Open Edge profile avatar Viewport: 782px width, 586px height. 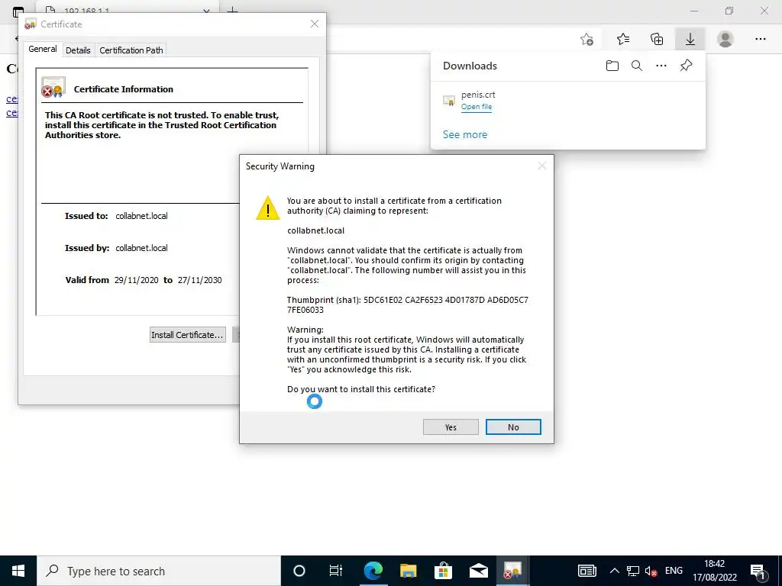click(x=725, y=39)
